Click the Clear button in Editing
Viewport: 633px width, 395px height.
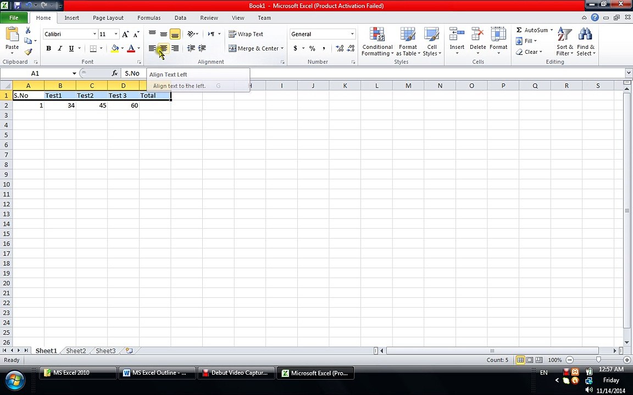[x=529, y=52]
